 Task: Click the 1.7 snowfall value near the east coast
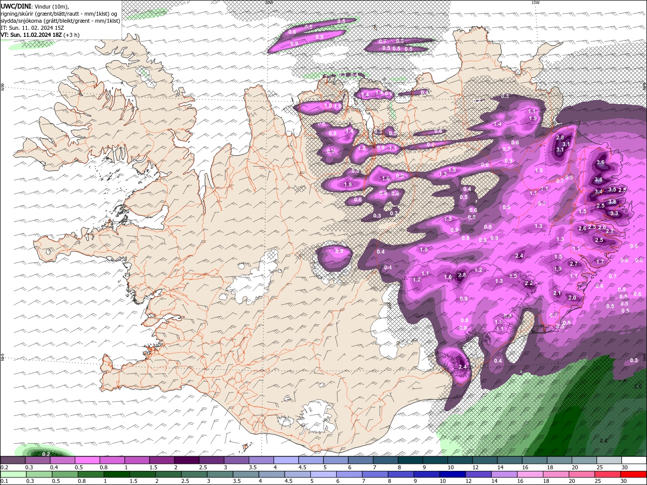pos(600,262)
